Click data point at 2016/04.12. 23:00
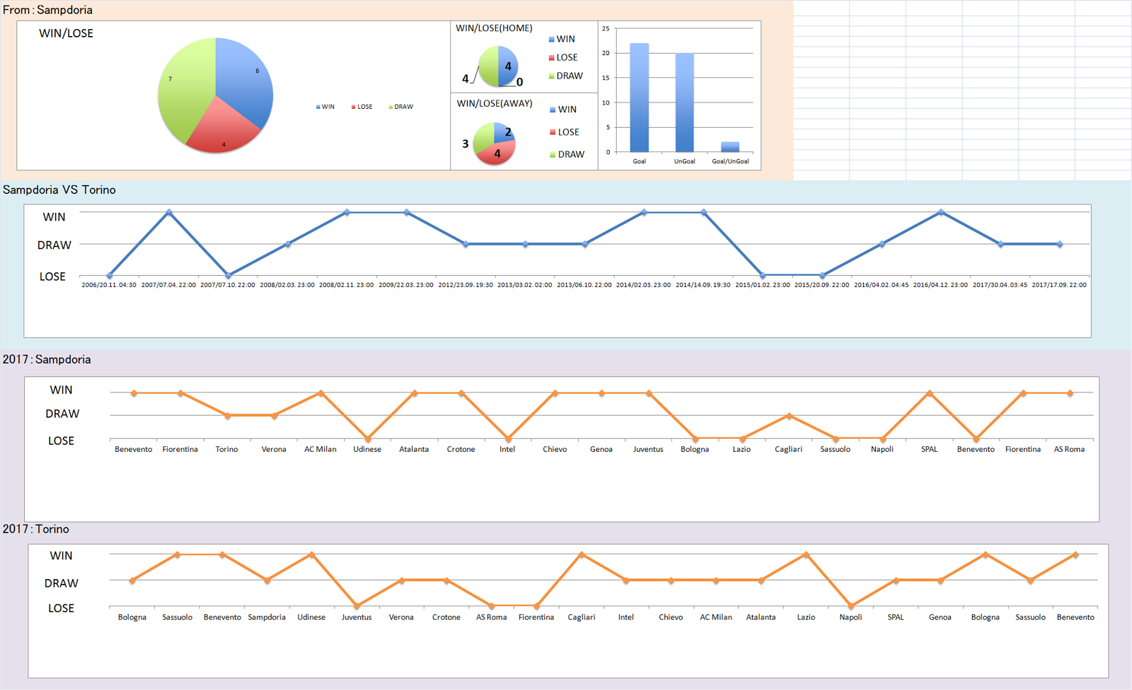 pos(941,212)
